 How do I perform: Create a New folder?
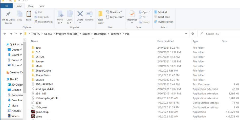(100, 17)
